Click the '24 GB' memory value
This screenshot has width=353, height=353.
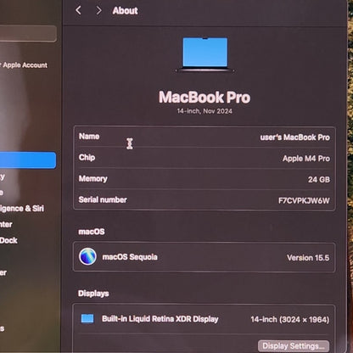tap(319, 180)
